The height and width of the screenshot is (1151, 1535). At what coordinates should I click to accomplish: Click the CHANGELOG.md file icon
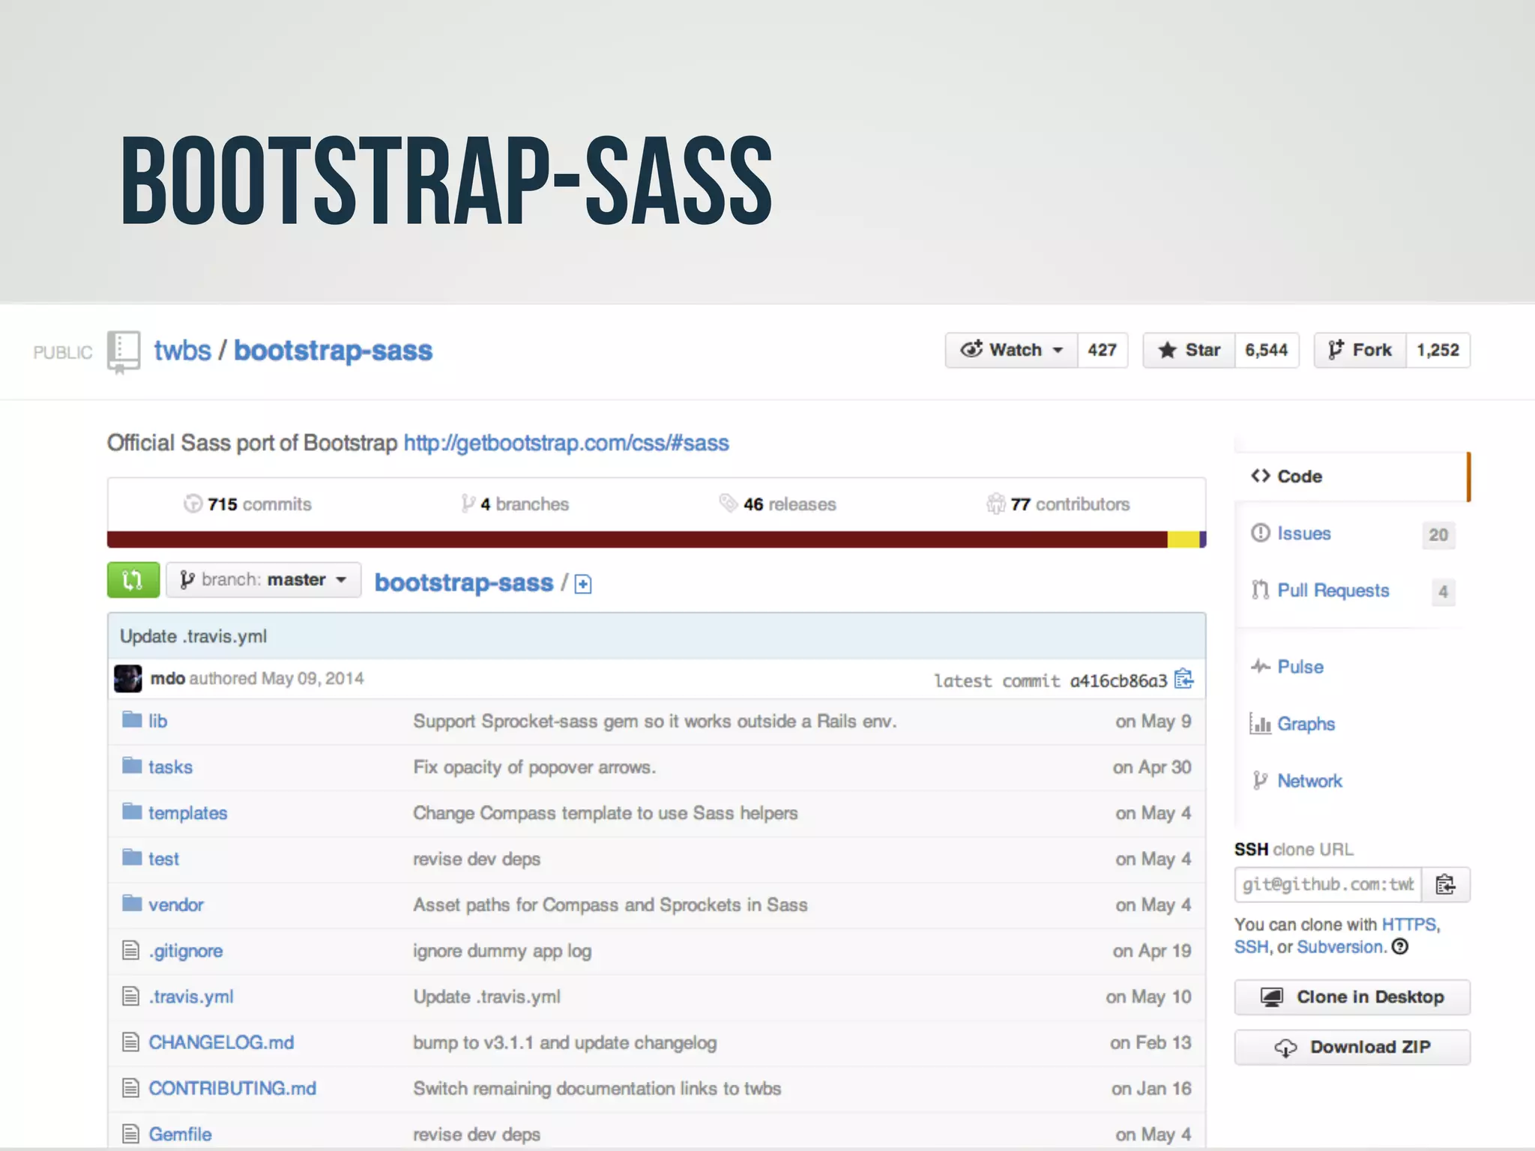coord(131,1042)
